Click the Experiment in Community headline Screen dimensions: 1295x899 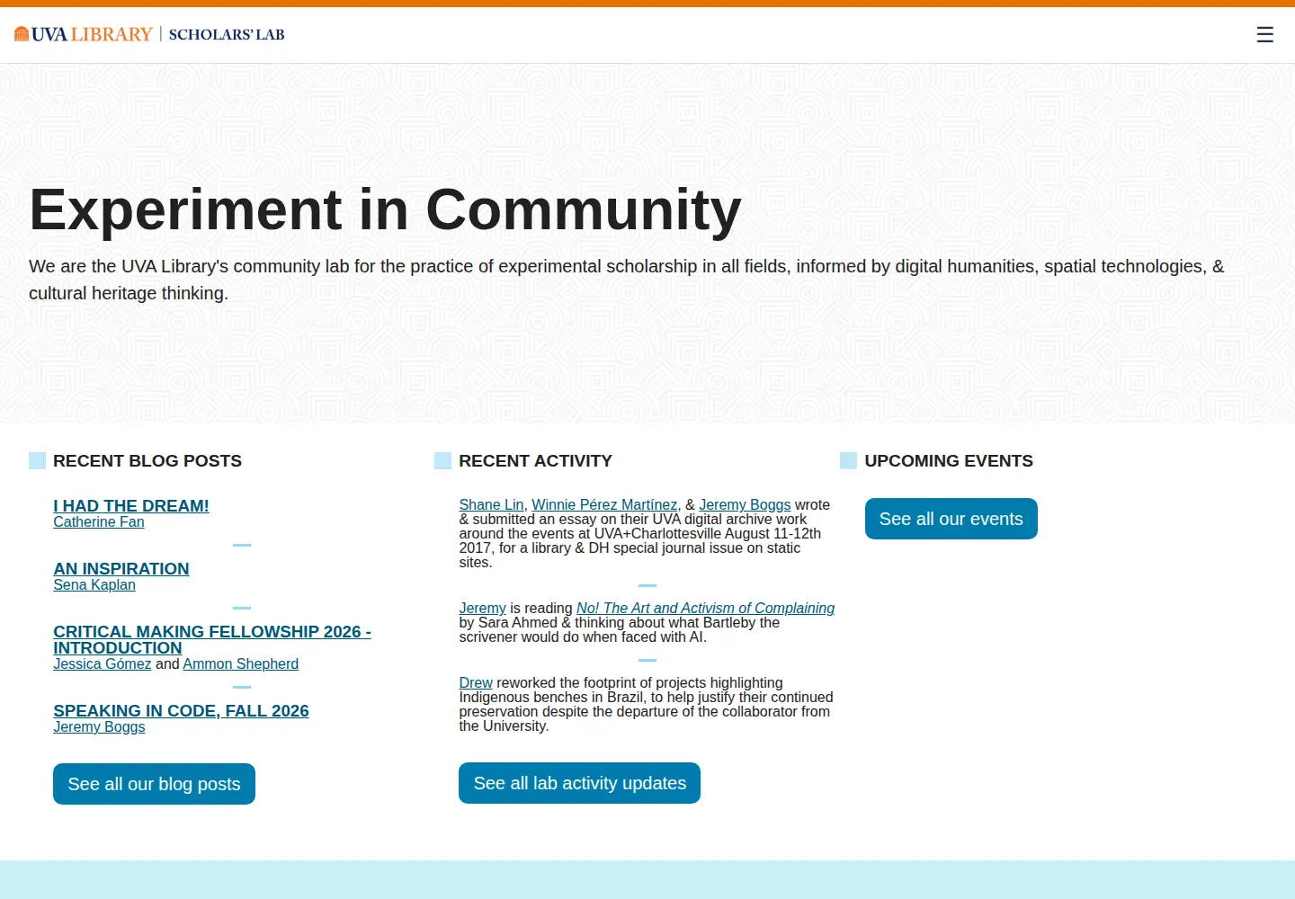tap(386, 210)
